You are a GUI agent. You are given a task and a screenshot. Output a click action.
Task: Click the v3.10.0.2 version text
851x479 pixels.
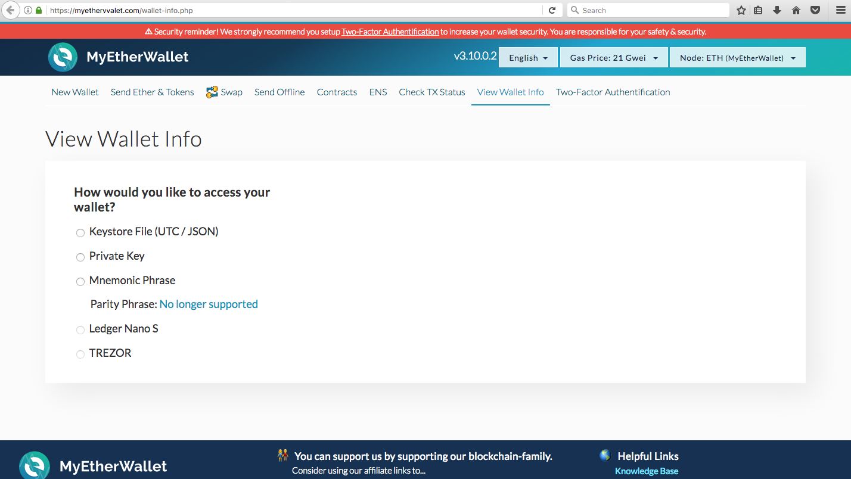click(x=475, y=57)
